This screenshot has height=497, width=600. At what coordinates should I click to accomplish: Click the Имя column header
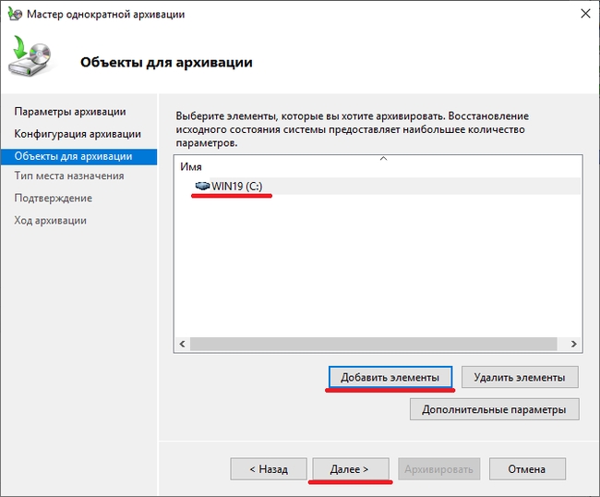pyautogui.click(x=190, y=166)
